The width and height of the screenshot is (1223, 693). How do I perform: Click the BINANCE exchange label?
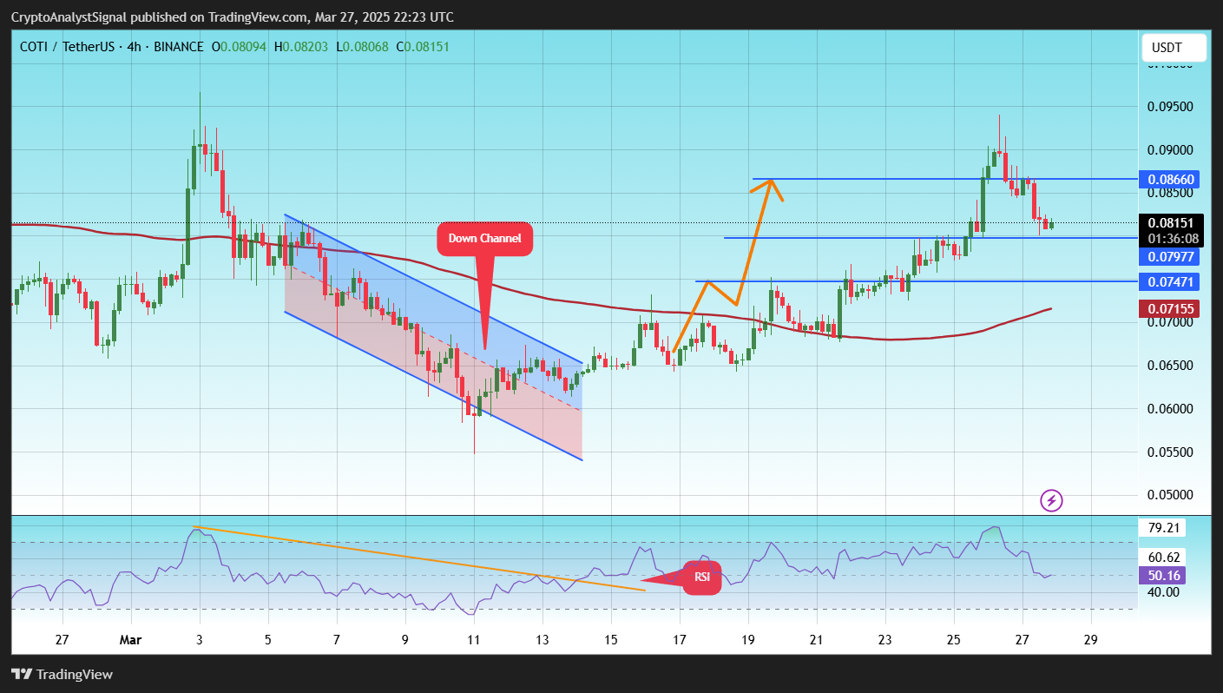tap(178, 47)
